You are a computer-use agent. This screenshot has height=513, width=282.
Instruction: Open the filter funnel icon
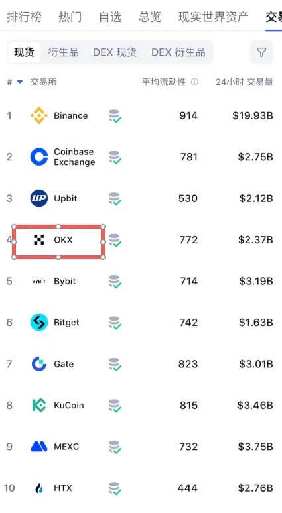pos(261,52)
